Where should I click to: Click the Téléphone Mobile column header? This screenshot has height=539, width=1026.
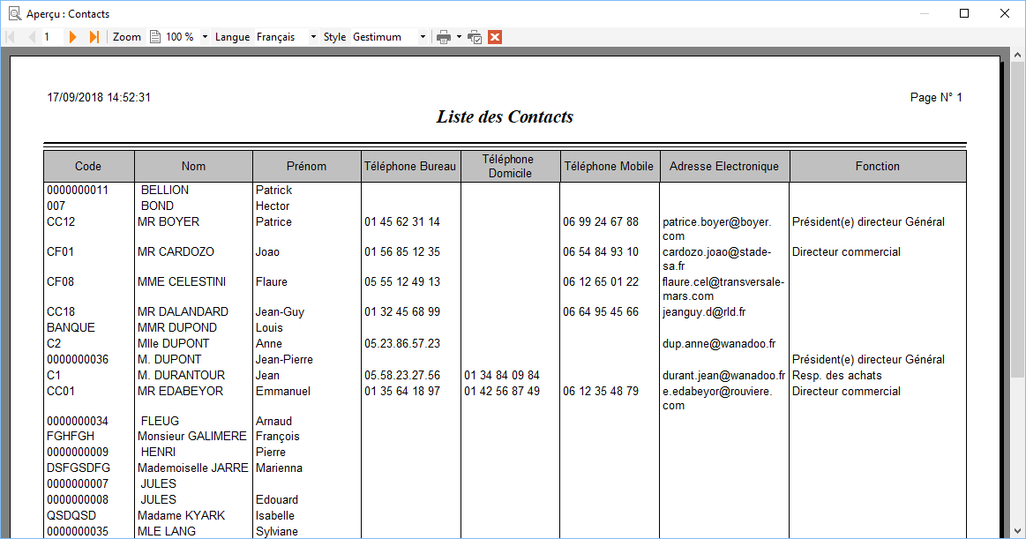tap(610, 166)
